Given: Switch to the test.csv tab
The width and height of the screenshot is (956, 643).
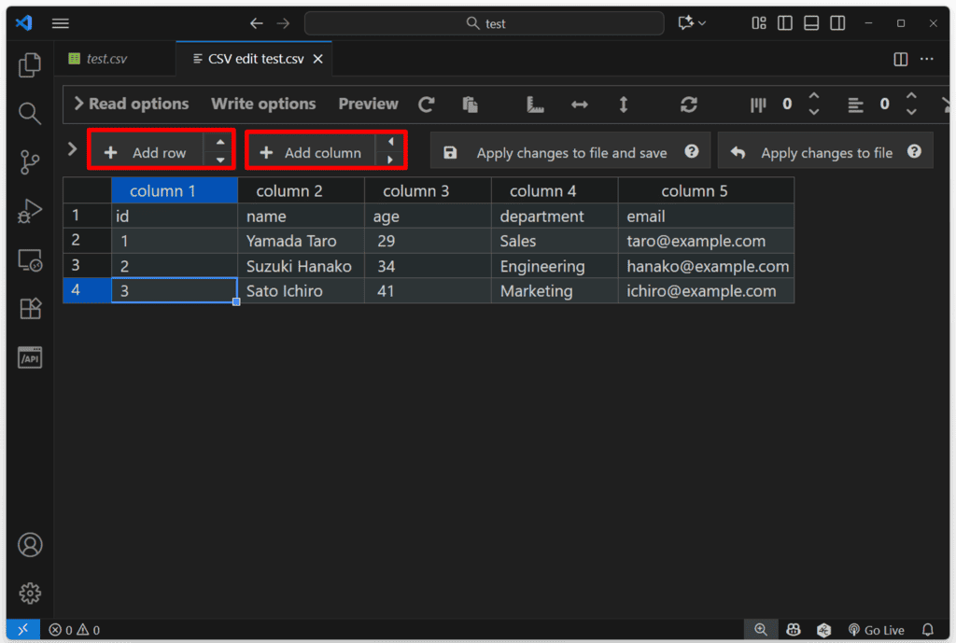Looking at the screenshot, I should point(106,59).
